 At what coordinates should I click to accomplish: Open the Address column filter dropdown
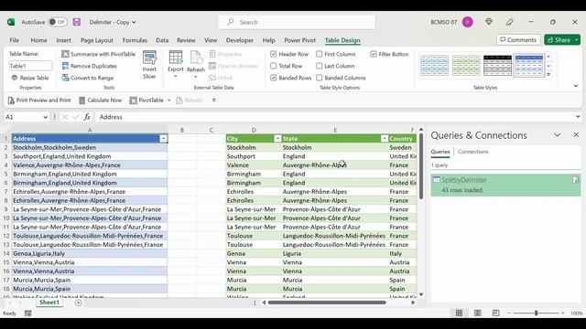(163, 139)
